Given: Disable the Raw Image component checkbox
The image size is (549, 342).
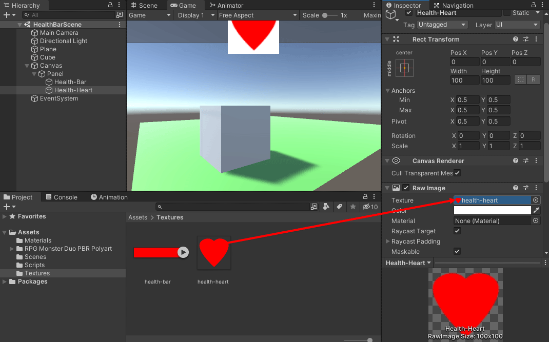Looking at the screenshot, I should 406,188.
